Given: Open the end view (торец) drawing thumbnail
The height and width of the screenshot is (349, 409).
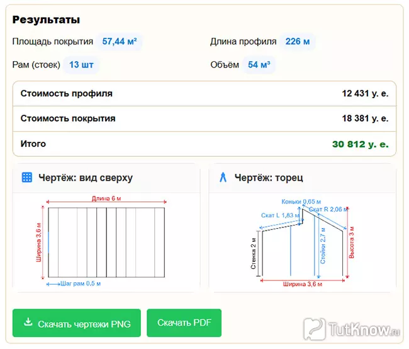Looking at the screenshot, I should coord(302,243).
